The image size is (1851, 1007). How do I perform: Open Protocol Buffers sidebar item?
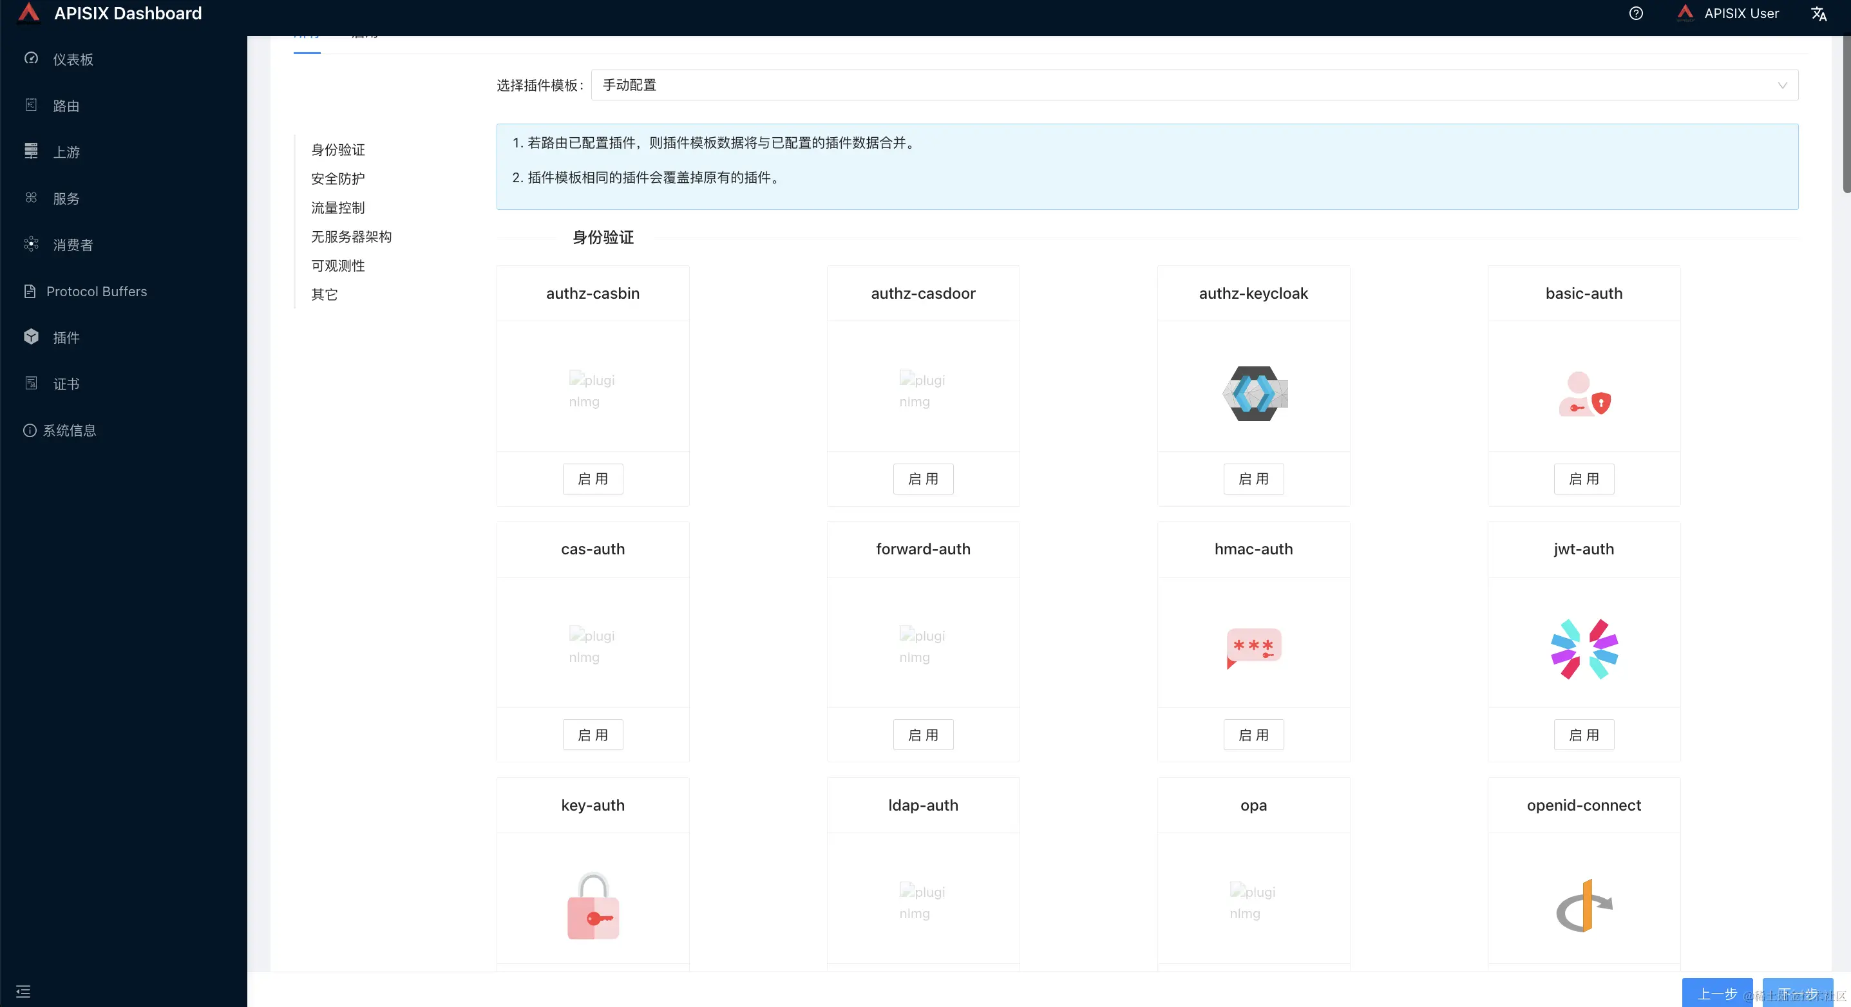click(x=97, y=292)
